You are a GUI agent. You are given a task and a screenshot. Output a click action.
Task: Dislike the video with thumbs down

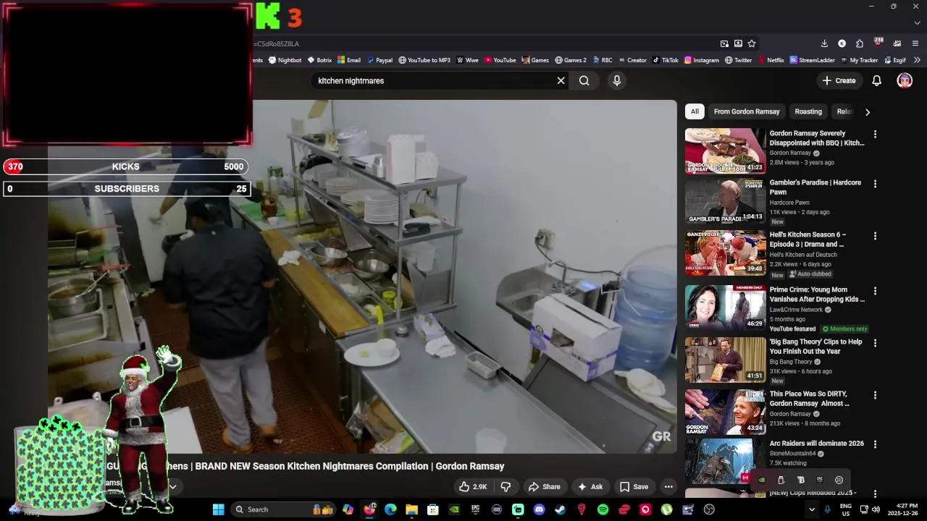click(506, 487)
